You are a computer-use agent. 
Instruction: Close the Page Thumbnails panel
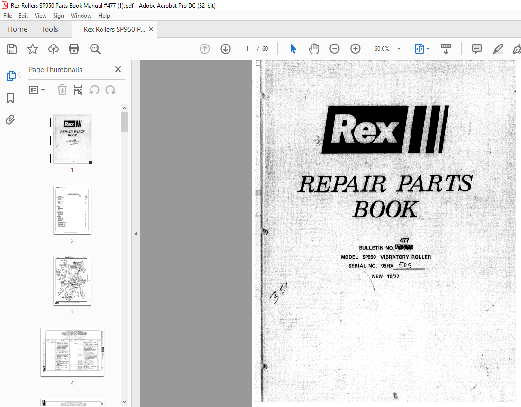[118, 69]
